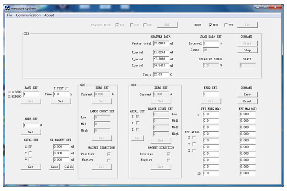Click the Interval input field
The height and width of the screenshot is (191, 287).
(210, 43)
